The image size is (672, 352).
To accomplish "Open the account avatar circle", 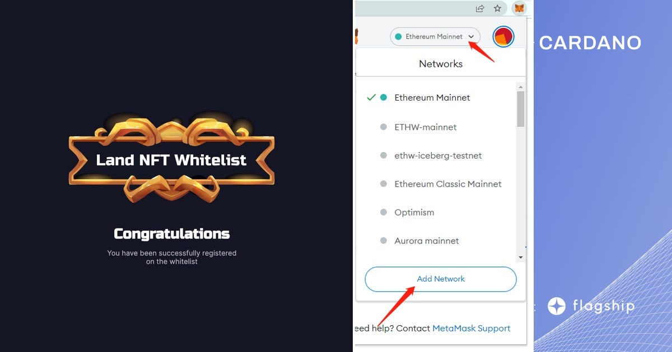I will 503,37.
